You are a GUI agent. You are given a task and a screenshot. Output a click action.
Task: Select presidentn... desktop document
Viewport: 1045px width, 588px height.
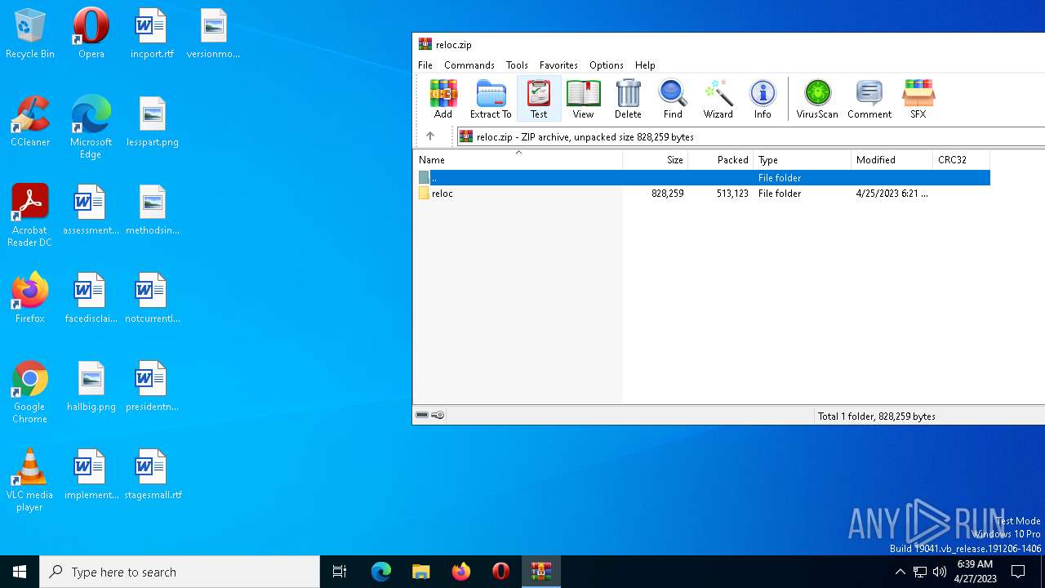152,387
